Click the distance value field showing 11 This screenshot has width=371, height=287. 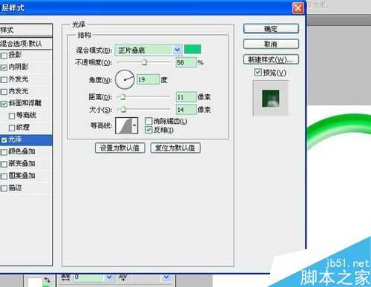click(x=186, y=97)
